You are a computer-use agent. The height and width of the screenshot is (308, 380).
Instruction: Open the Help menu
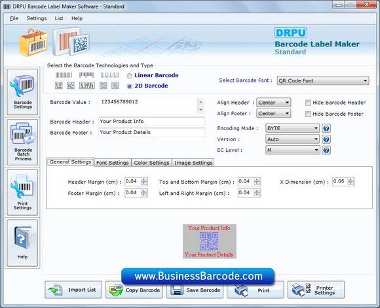[x=77, y=18]
